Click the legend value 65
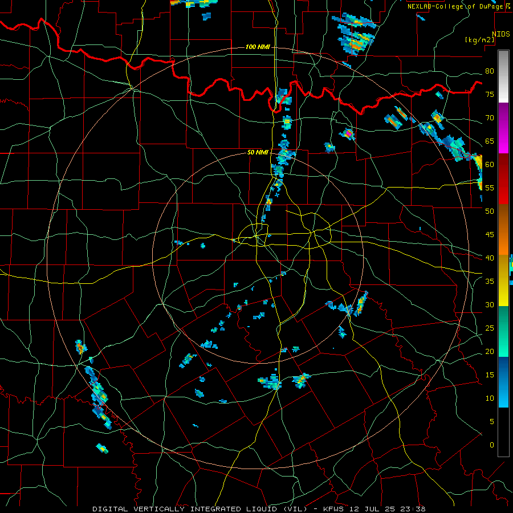Screen dimensions: 513x513 tap(490, 141)
